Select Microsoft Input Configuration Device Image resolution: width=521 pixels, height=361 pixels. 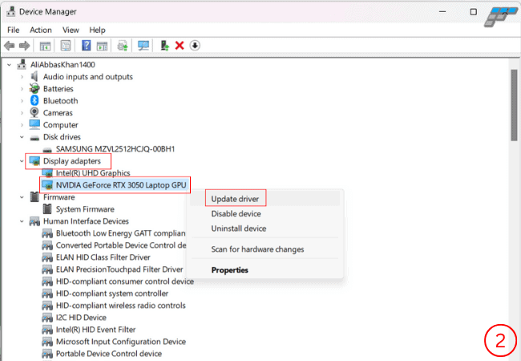[x=120, y=342]
